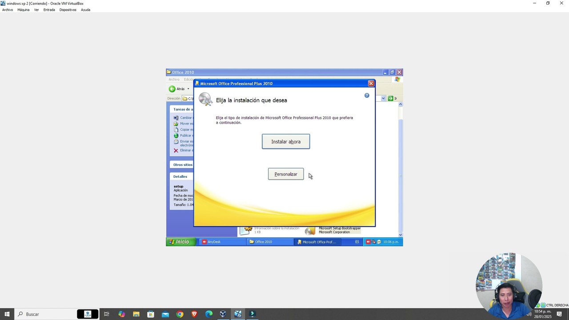Click the Enviar por correo electrónico task

pos(184,143)
